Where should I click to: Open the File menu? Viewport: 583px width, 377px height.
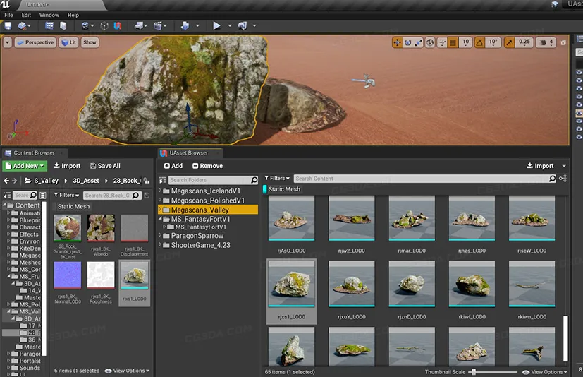8,15
